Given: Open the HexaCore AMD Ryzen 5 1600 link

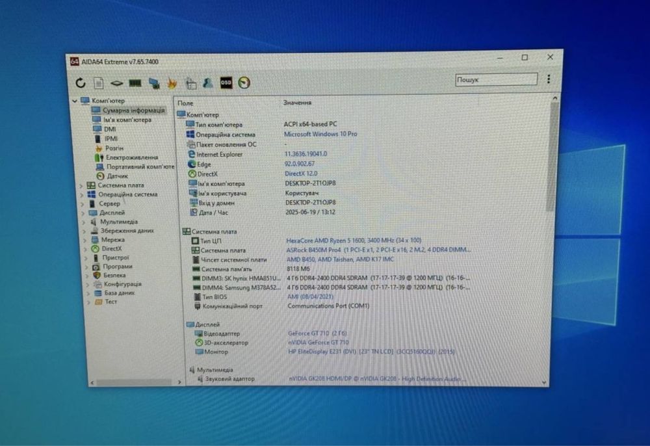Looking at the screenshot, I should coord(354,241).
